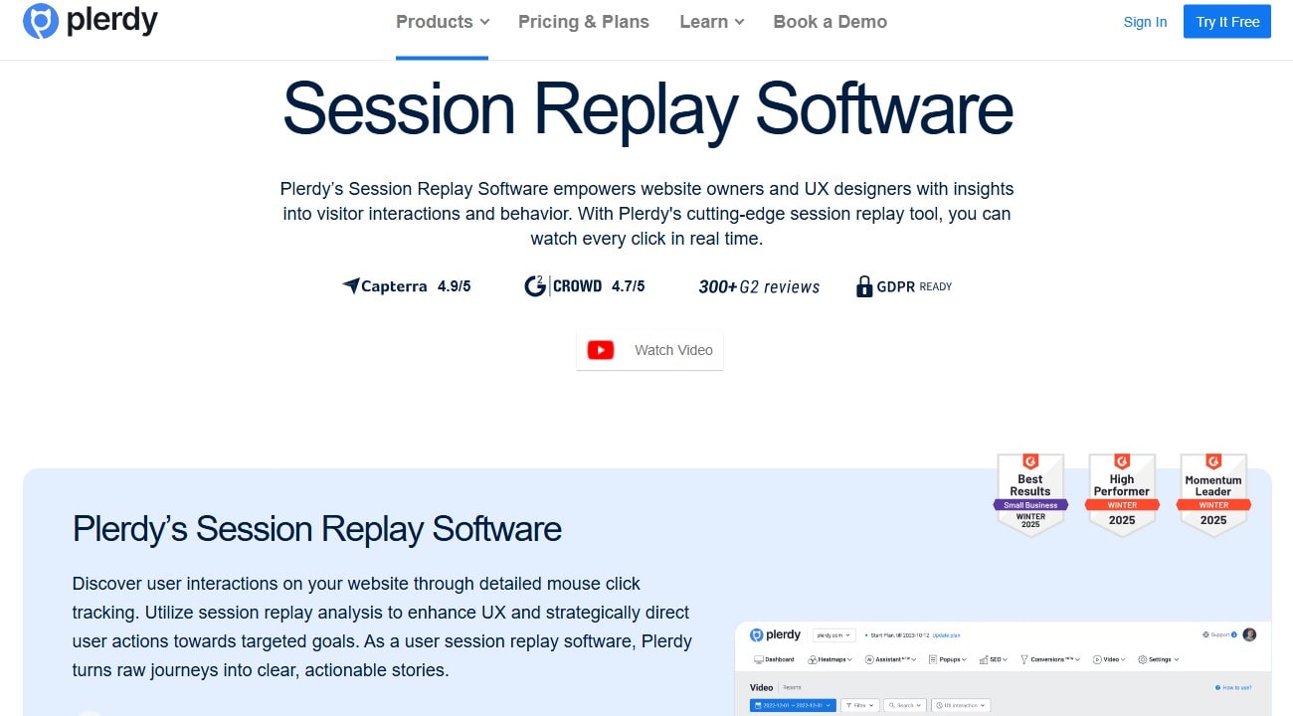The image size is (1293, 716).
Task: Open the blue date range picker in preview
Action: pos(793,705)
